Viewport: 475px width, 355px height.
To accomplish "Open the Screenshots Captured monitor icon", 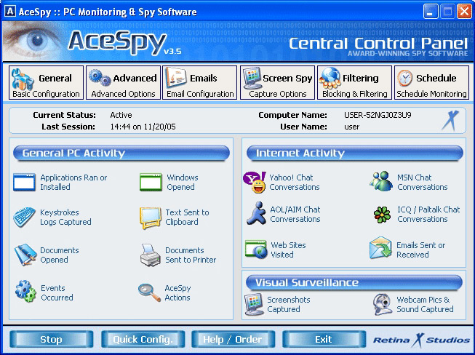I will pos(255,304).
